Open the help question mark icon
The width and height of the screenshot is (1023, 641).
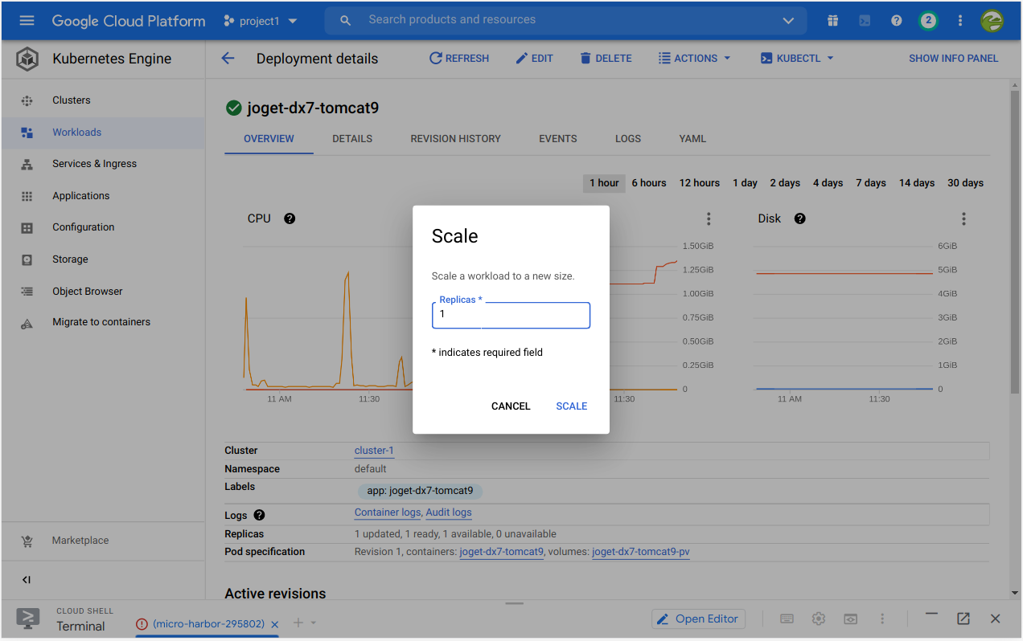pos(897,21)
